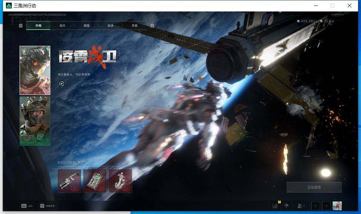Open the green device item in bundle

(95, 181)
